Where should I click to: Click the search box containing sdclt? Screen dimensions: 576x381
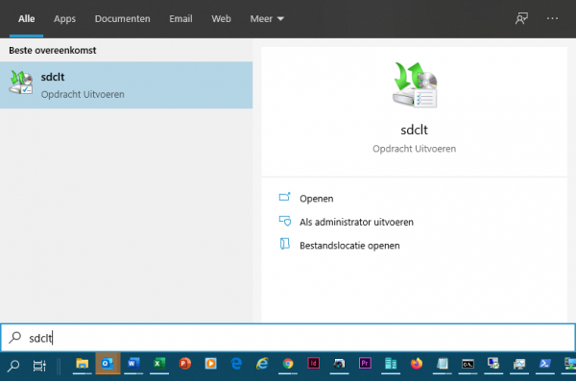click(288, 338)
